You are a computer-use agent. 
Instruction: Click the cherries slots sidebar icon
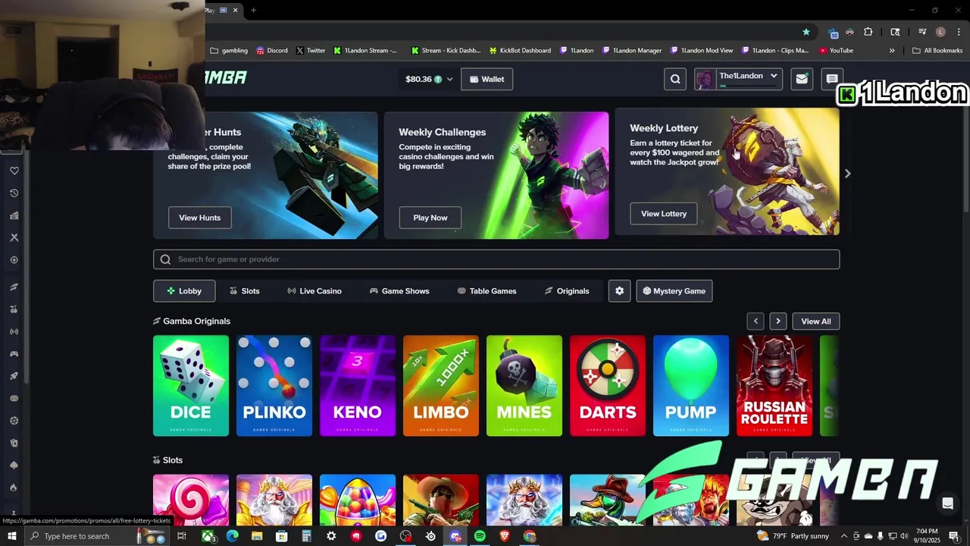point(14,309)
